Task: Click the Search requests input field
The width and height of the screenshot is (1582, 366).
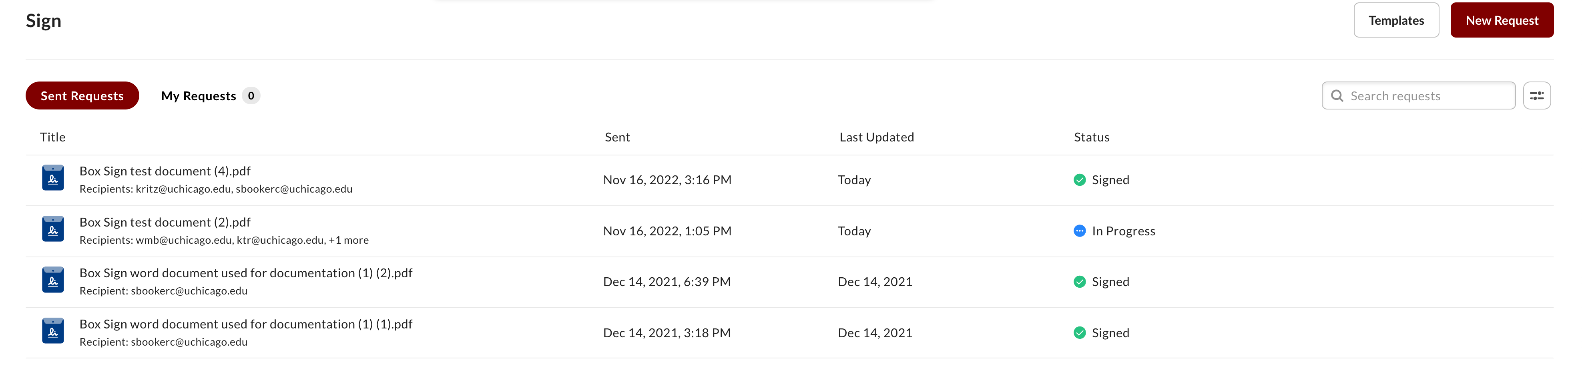Action: coord(1419,95)
